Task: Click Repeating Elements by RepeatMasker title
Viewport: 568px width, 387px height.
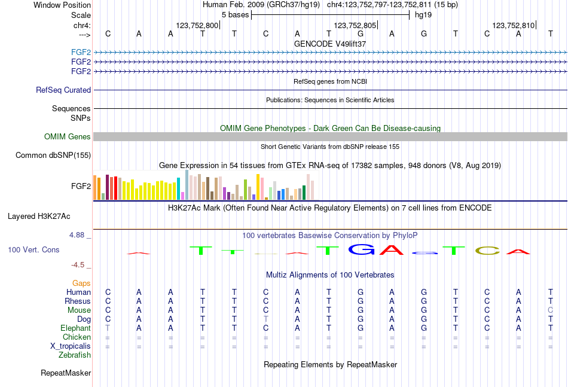Action: click(331, 364)
